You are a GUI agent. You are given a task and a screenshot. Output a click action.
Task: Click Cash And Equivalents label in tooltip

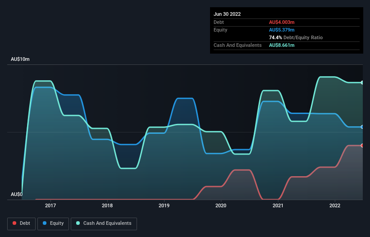238,45
